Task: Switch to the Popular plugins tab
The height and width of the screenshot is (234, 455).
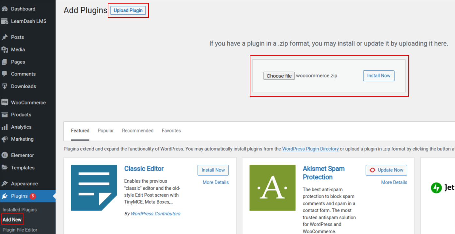Action: (x=105, y=131)
